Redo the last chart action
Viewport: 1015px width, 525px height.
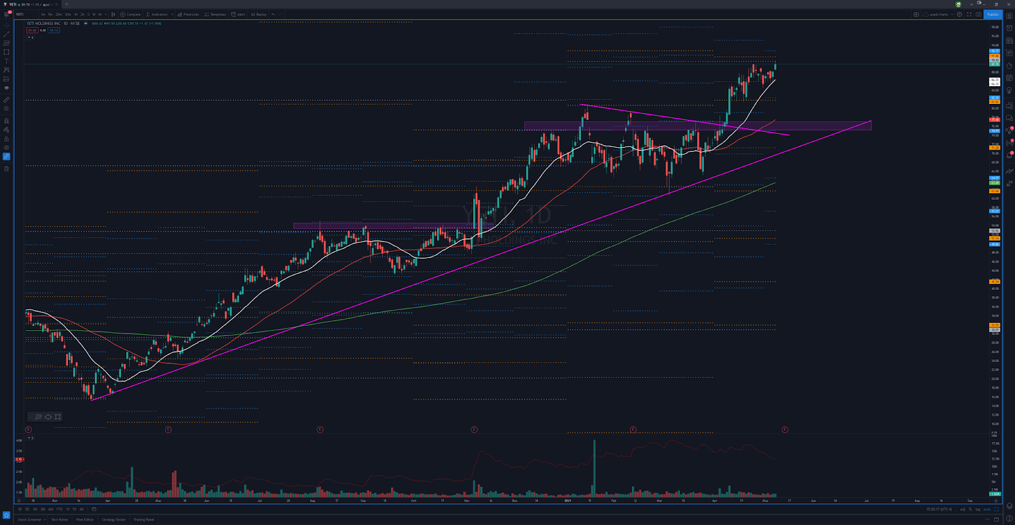point(280,14)
